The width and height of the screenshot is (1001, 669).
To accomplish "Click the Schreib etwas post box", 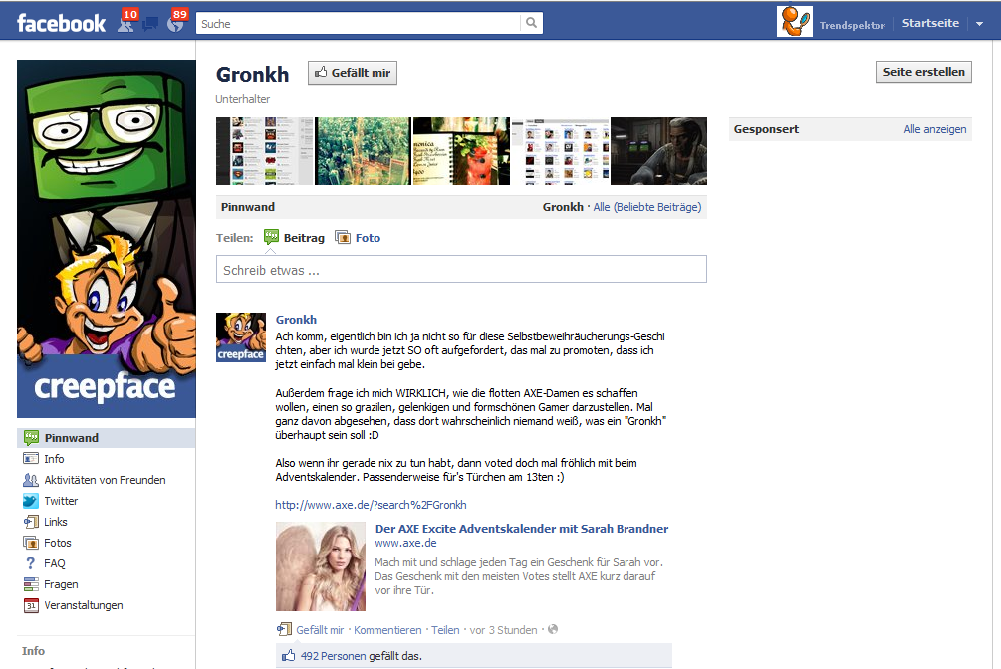I will coord(461,270).
